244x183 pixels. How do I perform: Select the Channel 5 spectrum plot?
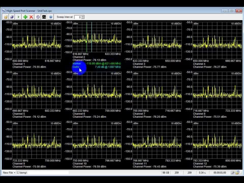pyautogui.click(x=37, y=90)
